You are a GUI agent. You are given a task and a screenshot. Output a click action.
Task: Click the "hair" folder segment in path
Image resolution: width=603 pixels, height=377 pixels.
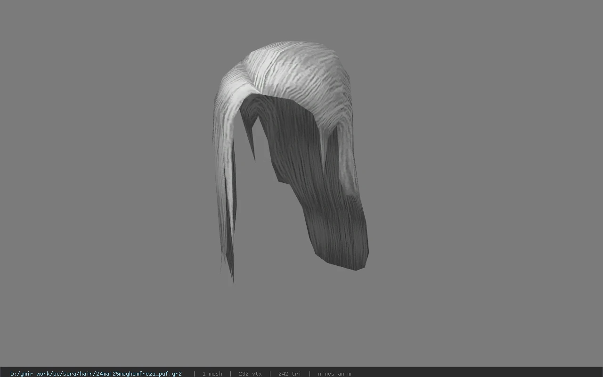click(x=86, y=374)
